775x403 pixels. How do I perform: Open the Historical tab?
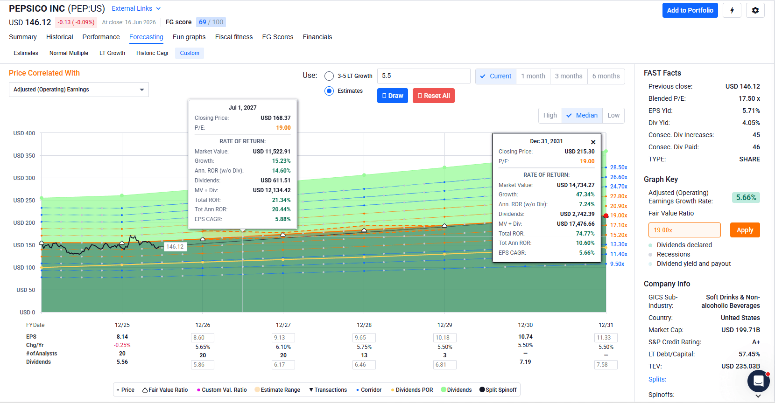click(x=59, y=37)
